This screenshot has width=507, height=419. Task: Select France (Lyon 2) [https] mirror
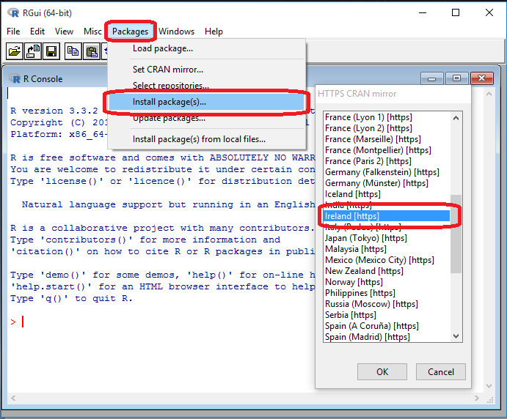coord(387,128)
